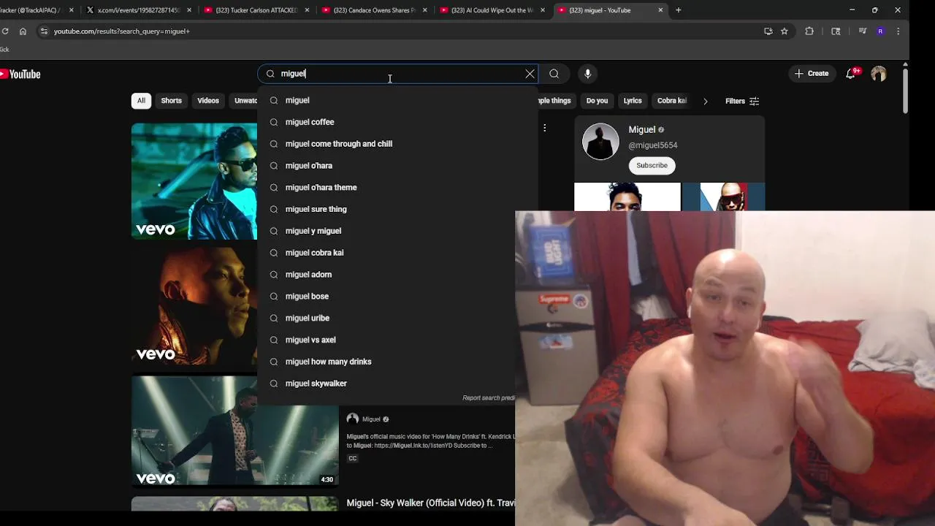The height and width of the screenshot is (526, 935).
Task: Open the second Vevo video thumbnail
Action: pyautogui.click(x=194, y=306)
